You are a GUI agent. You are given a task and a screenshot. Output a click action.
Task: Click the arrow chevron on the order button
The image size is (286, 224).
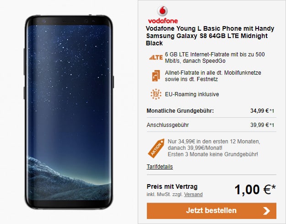[266, 211]
